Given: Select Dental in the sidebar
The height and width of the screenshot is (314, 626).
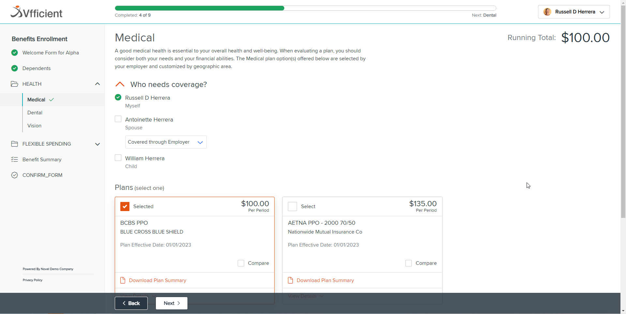Looking at the screenshot, I should (x=35, y=112).
